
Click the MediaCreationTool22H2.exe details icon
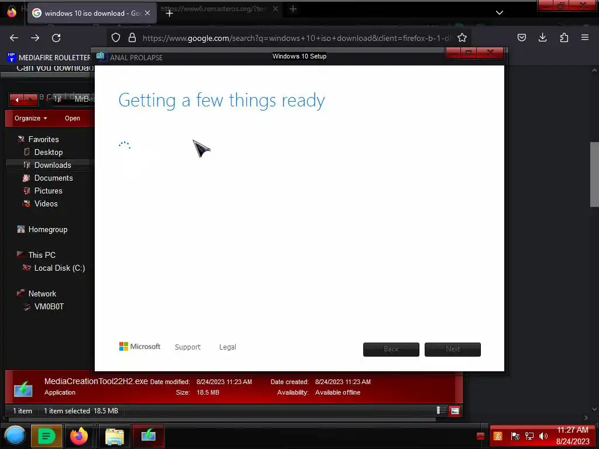click(23, 388)
